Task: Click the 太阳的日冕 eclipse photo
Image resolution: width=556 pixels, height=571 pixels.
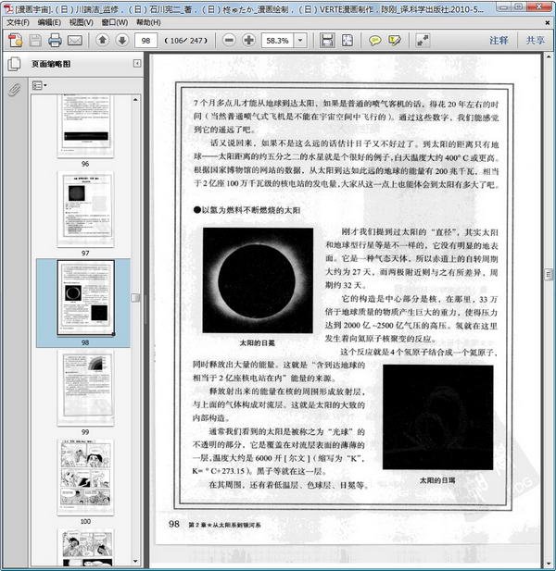Action: [258, 280]
